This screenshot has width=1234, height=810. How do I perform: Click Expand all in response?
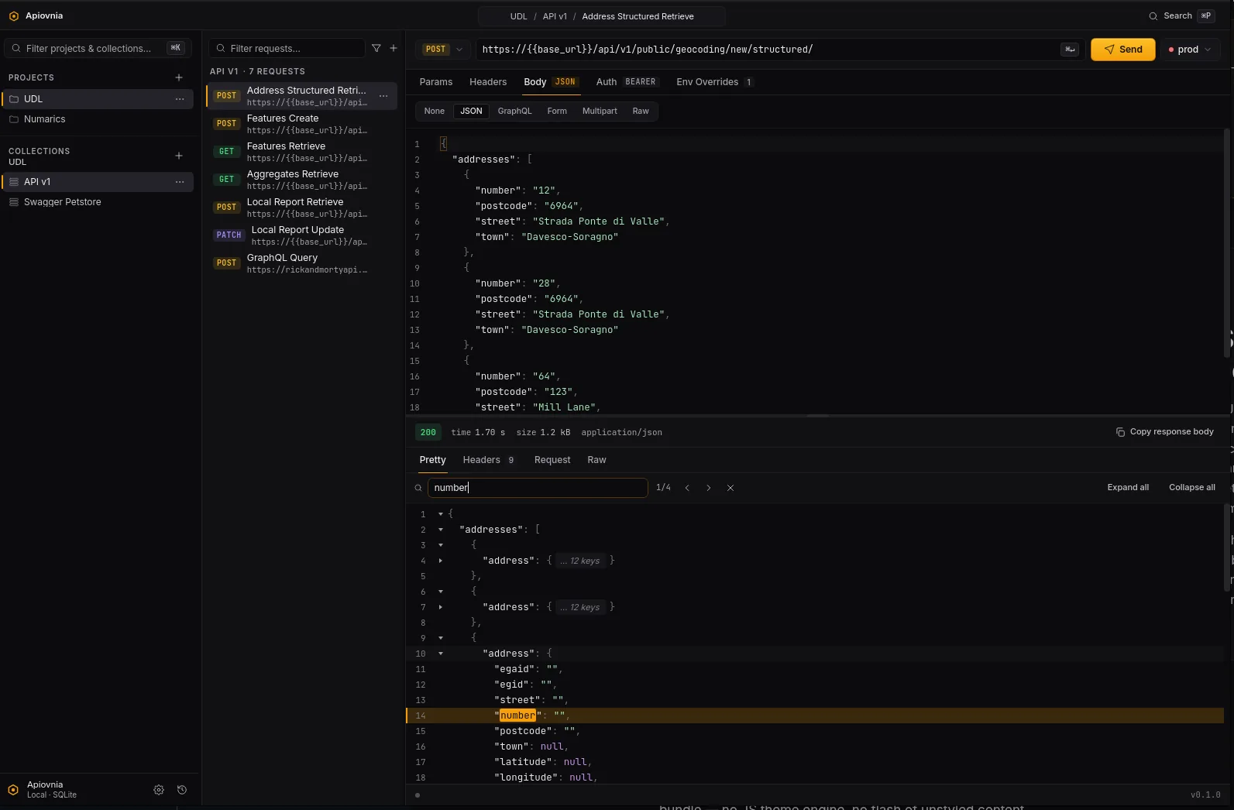[1128, 488]
